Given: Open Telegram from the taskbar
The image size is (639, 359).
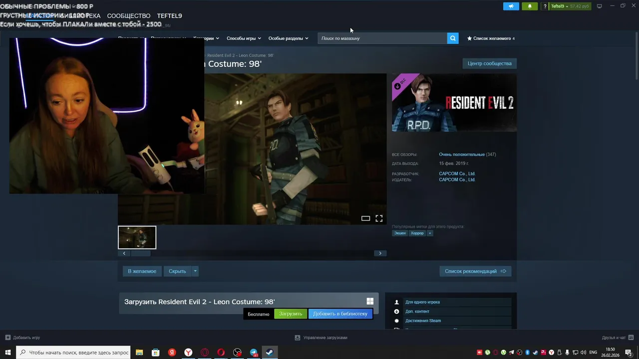Looking at the screenshot, I should click(x=254, y=353).
